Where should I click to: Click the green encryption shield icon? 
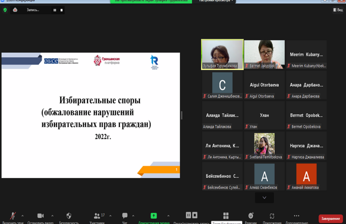click(5, 10)
